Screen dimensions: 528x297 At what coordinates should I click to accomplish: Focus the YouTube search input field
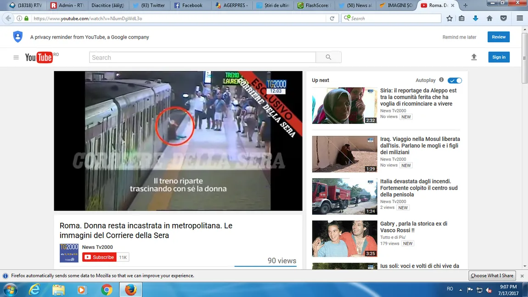click(202, 57)
